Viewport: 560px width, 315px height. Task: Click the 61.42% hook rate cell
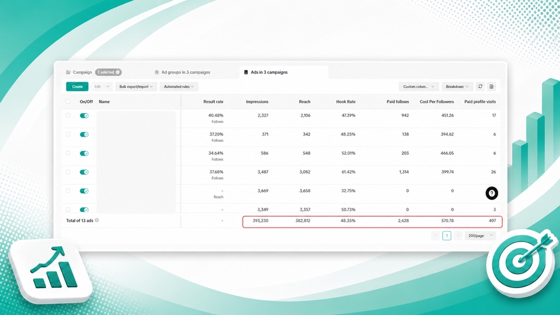tap(348, 171)
